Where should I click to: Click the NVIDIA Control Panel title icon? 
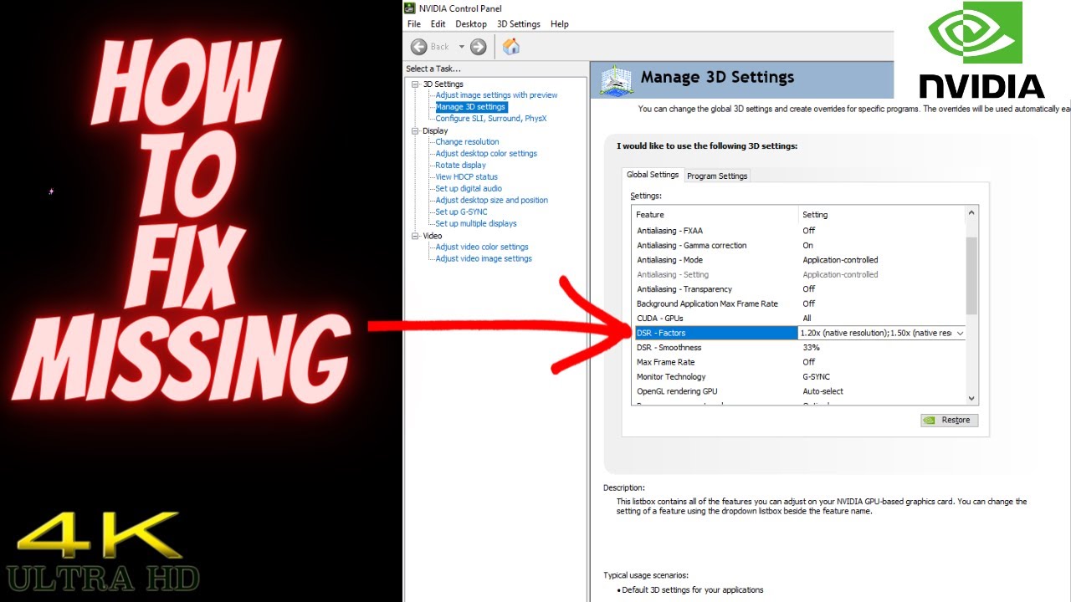(410, 8)
